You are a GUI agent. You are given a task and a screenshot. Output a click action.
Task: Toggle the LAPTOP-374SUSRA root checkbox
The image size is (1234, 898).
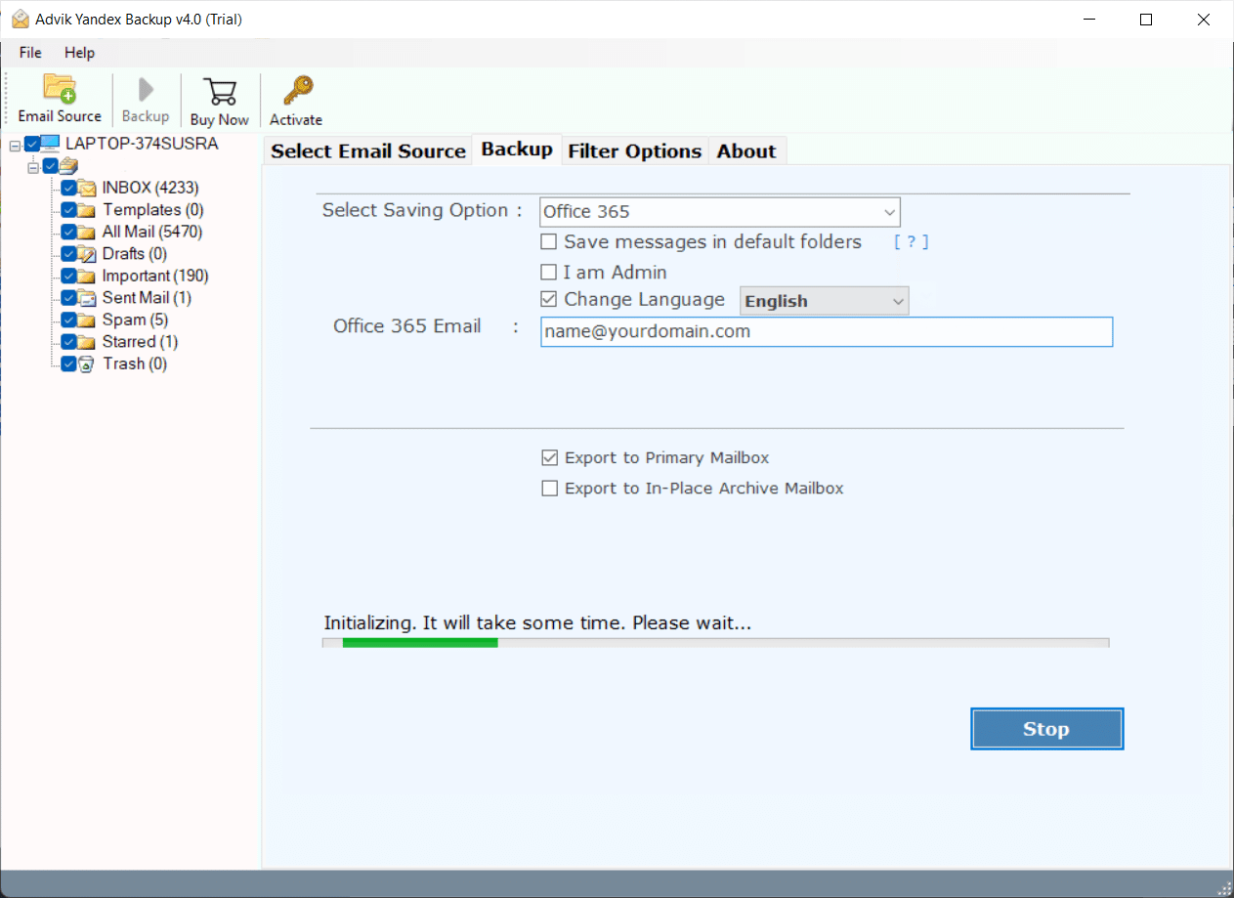(x=32, y=144)
